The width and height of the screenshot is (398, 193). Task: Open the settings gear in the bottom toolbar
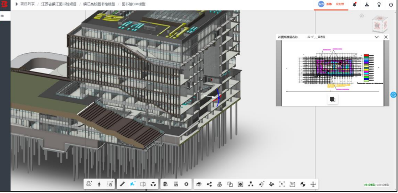coord(186,184)
